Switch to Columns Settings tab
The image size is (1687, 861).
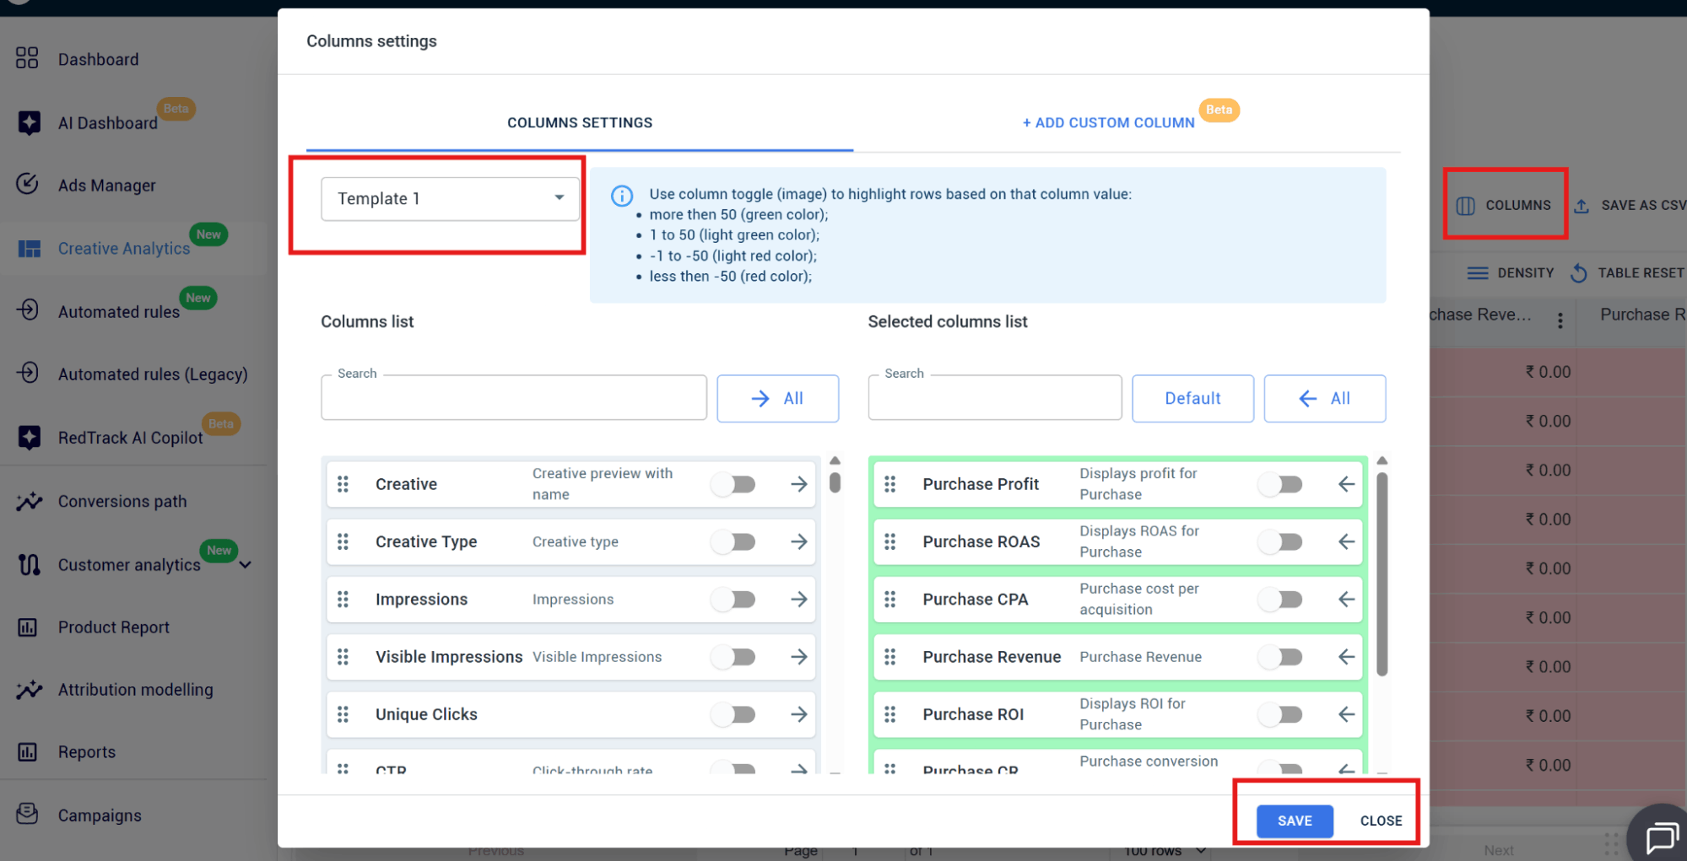[580, 122]
